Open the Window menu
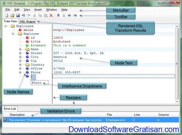182x135 pixels. click(x=52, y=10)
